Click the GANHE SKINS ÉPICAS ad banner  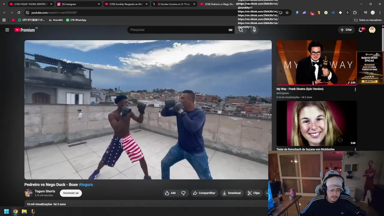click(370, 68)
